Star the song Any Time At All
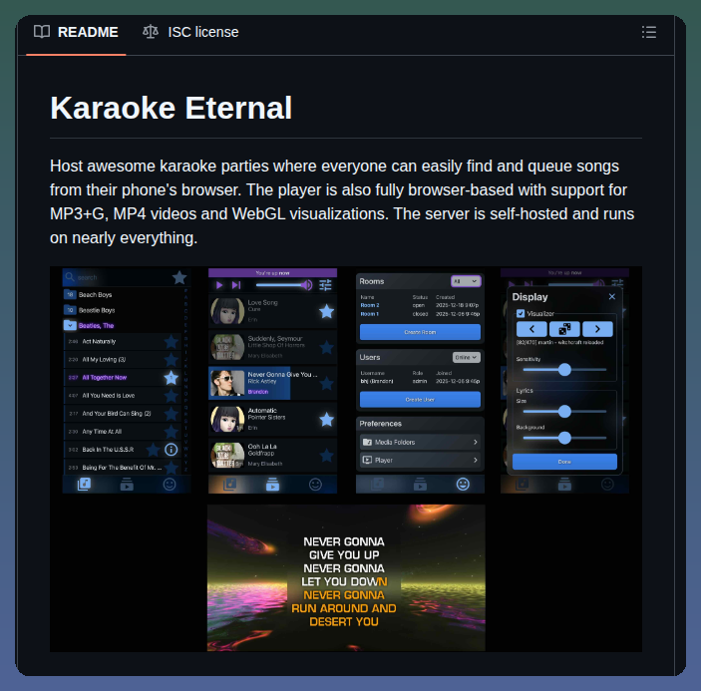This screenshot has width=701, height=691. coord(172,432)
